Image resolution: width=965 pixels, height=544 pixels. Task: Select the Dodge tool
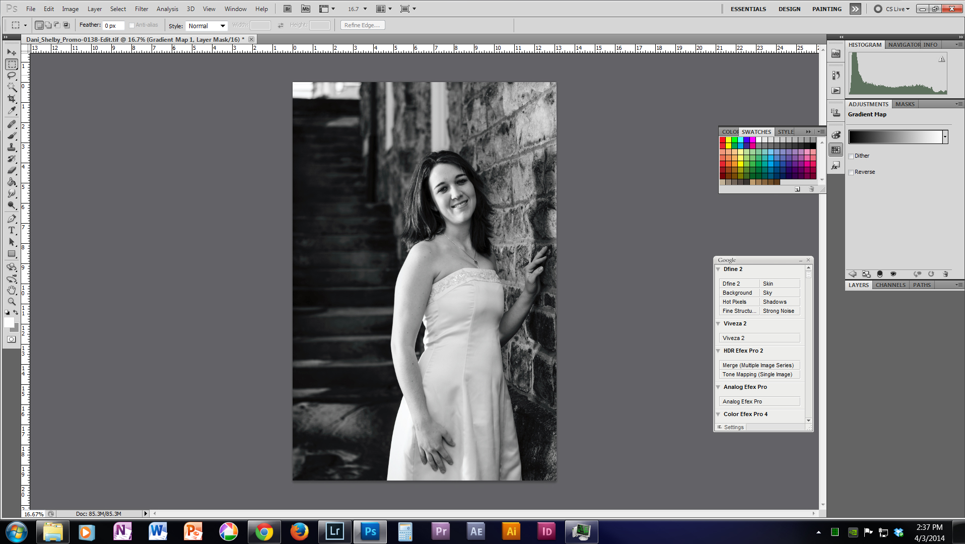(x=12, y=205)
